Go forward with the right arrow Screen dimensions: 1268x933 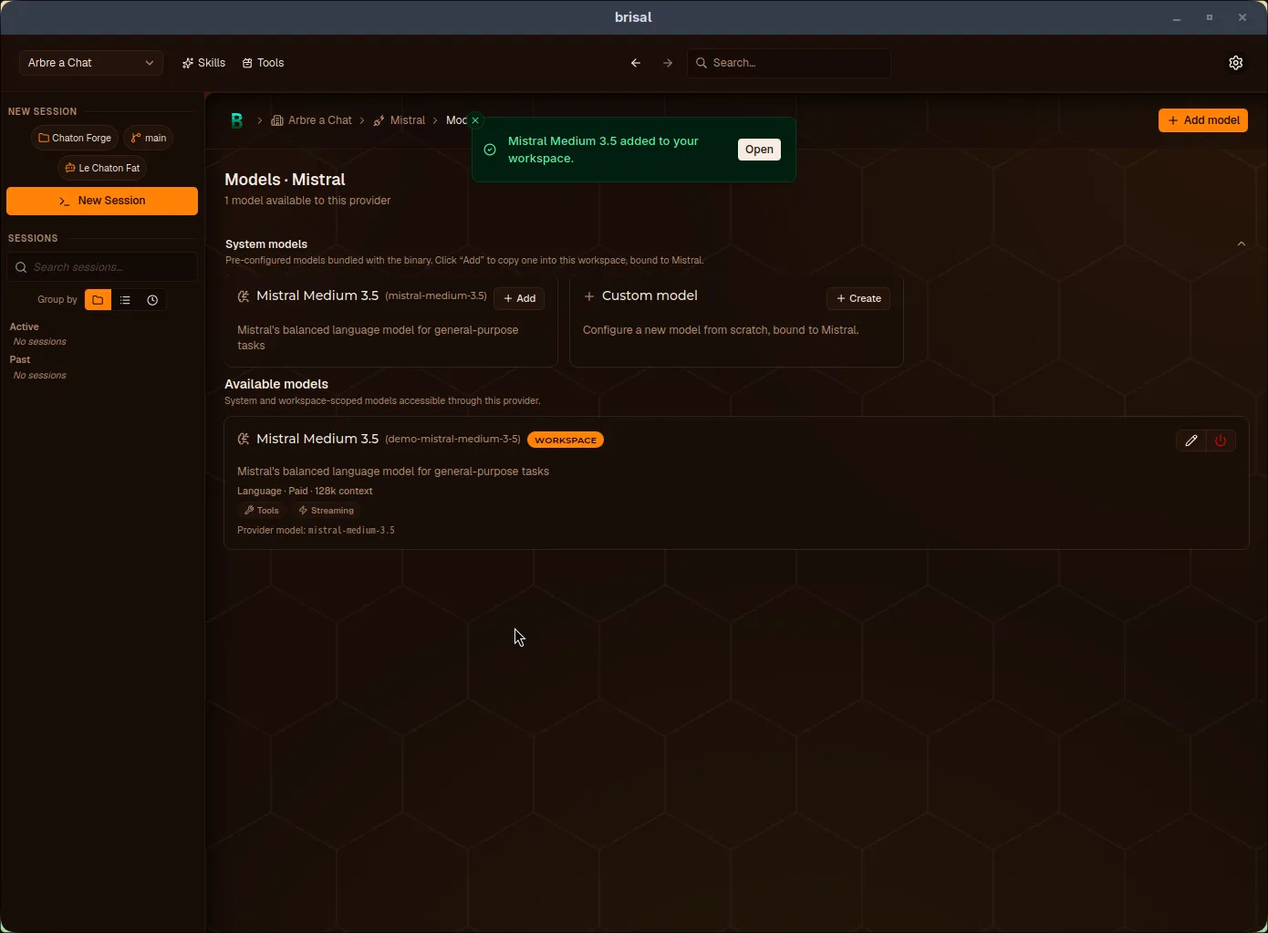point(668,63)
